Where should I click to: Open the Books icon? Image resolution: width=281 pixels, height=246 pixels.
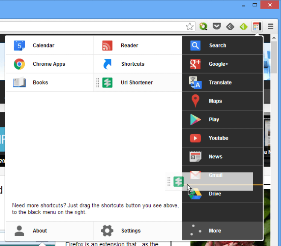19,82
